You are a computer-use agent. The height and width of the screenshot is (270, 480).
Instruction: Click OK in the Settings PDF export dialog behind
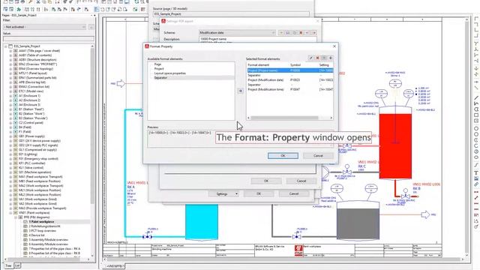coord(266,181)
